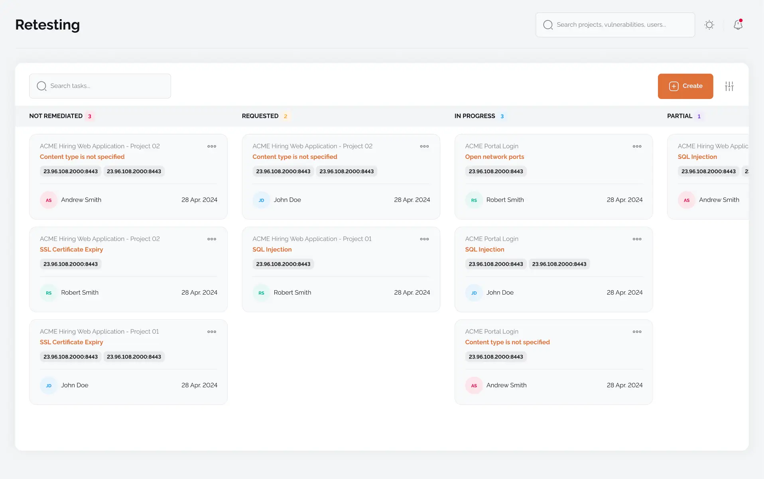This screenshot has width=764, height=479.
Task: Click the RS avatar on Open network ports card
Action: pyautogui.click(x=474, y=200)
